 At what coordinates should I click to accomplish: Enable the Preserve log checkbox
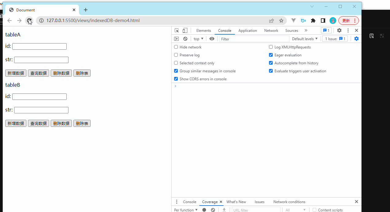tap(176, 55)
